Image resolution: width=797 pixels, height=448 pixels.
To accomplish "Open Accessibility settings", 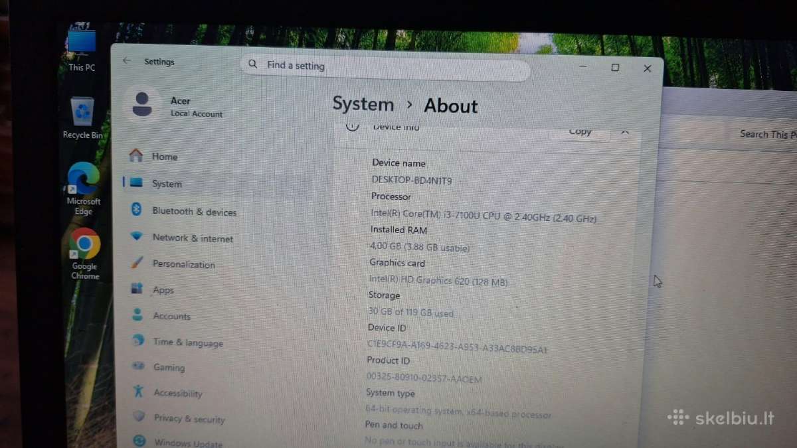I will tap(178, 393).
